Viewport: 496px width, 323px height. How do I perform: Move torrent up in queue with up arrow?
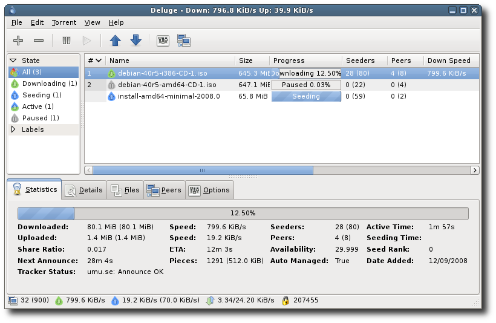click(x=115, y=41)
